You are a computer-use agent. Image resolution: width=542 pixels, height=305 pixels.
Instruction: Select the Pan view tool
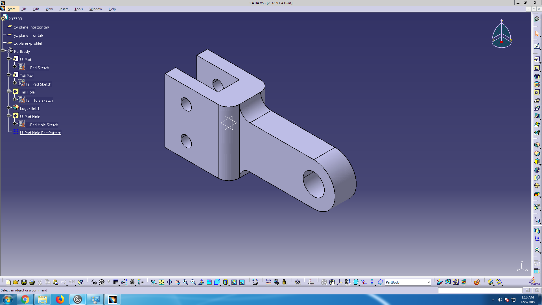(x=169, y=282)
